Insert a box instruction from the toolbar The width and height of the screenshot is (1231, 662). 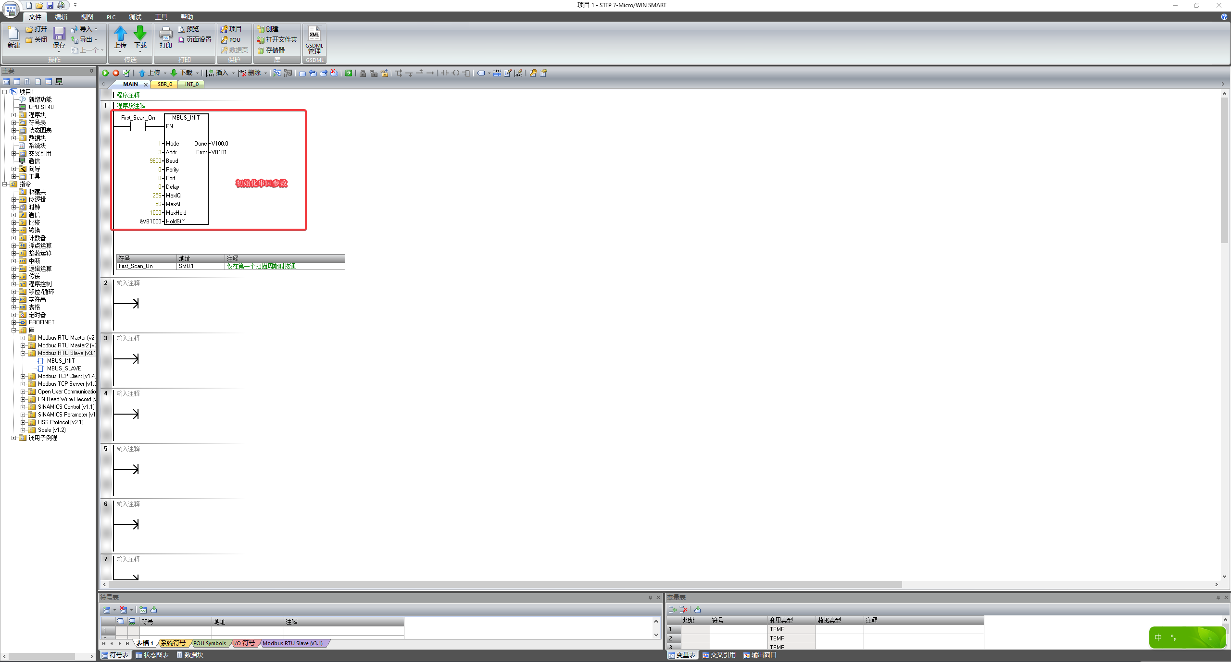466,73
